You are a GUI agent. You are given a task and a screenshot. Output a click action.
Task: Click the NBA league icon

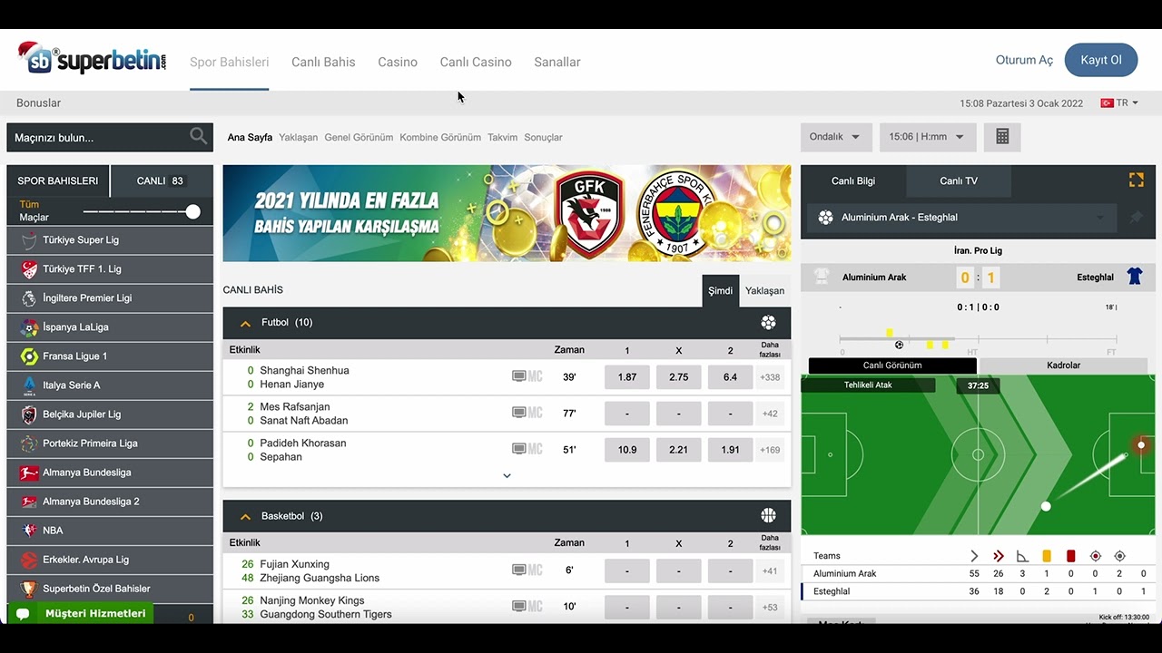[x=29, y=531]
